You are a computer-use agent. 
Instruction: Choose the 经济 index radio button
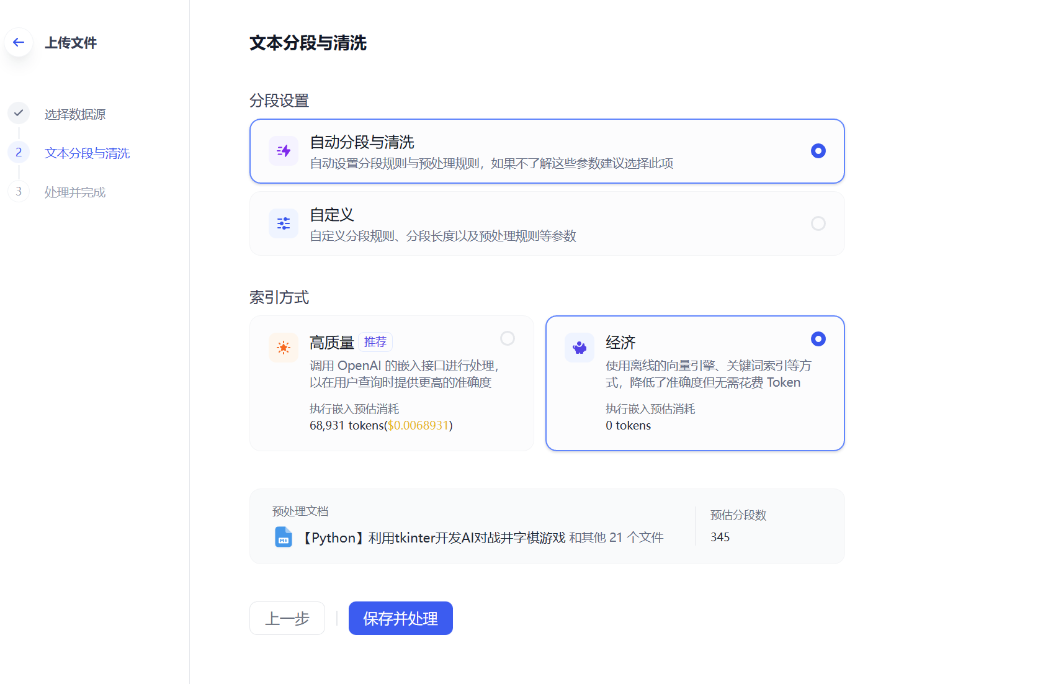(818, 339)
